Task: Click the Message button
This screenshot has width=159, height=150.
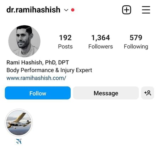Action: coord(106,93)
